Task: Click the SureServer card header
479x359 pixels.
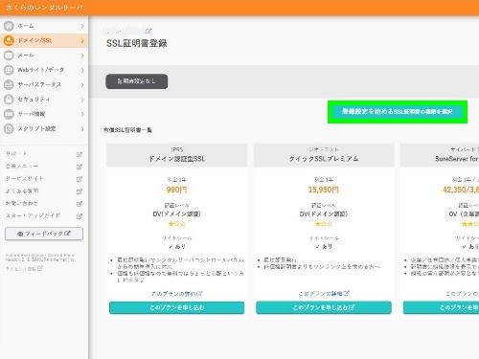Action: (440, 155)
